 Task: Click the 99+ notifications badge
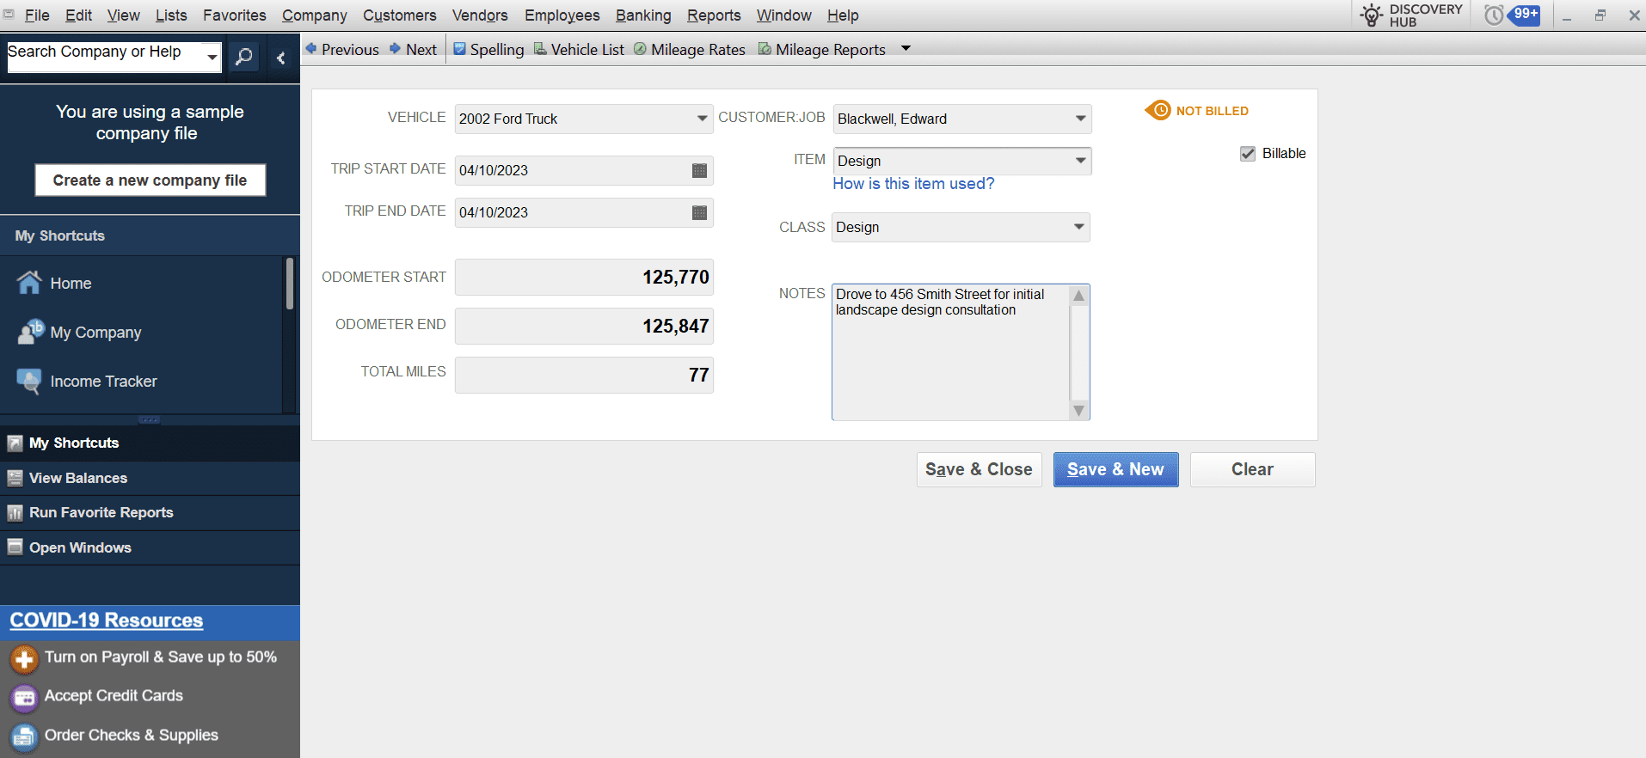(1526, 15)
